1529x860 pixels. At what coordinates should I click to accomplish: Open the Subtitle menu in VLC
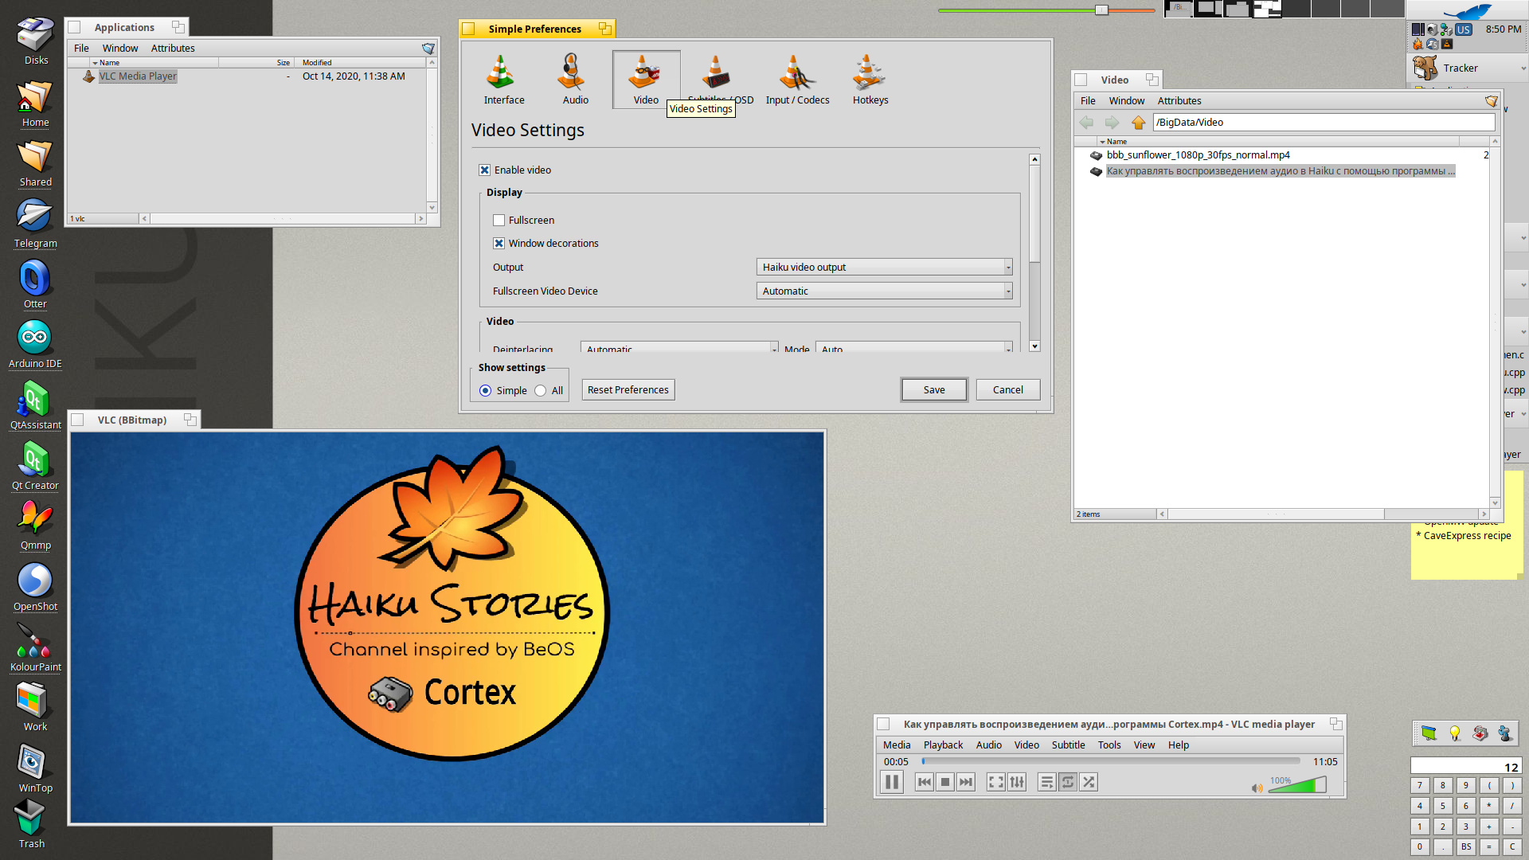[1068, 745]
